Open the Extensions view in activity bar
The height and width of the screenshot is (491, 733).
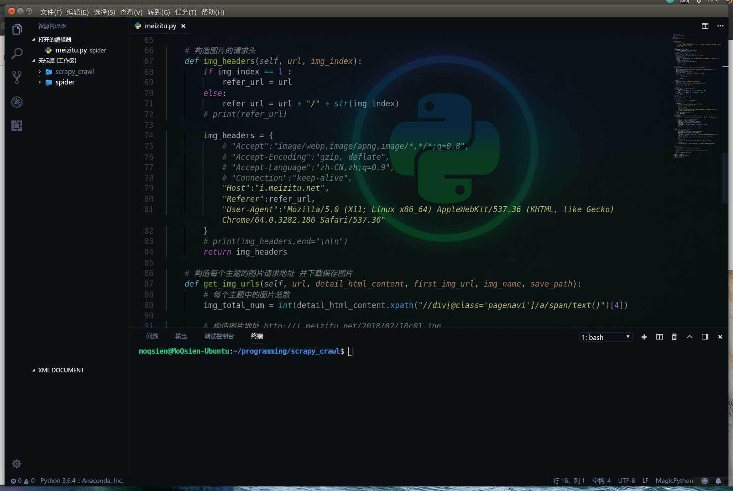click(x=17, y=126)
